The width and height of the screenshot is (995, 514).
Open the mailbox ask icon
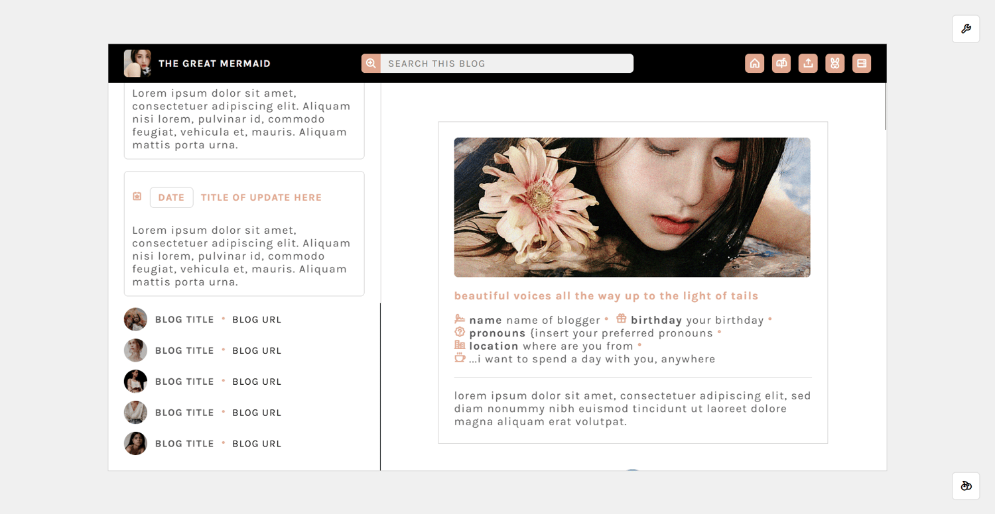781,64
